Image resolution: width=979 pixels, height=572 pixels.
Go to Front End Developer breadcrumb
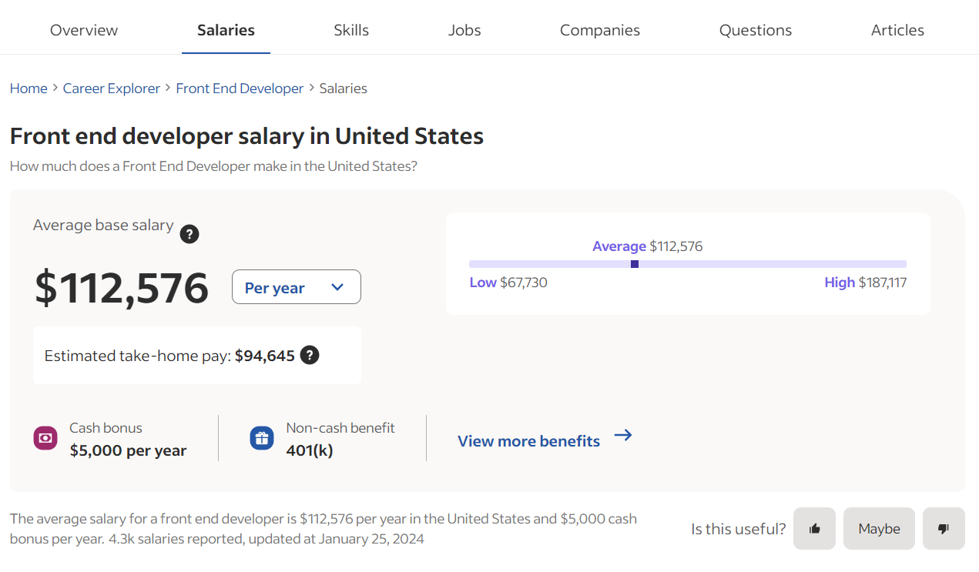coord(240,89)
